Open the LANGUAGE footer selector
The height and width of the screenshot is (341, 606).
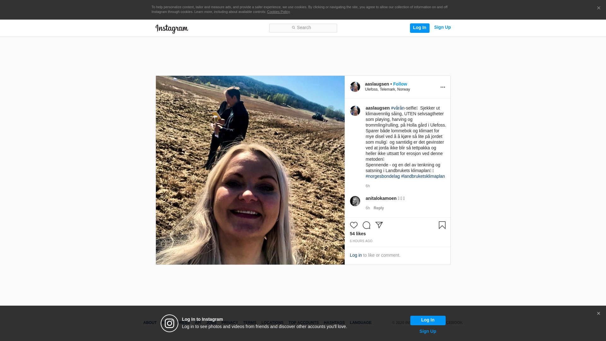[360, 323]
